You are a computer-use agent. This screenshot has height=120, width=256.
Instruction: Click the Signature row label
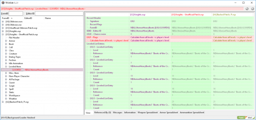(94, 21)
